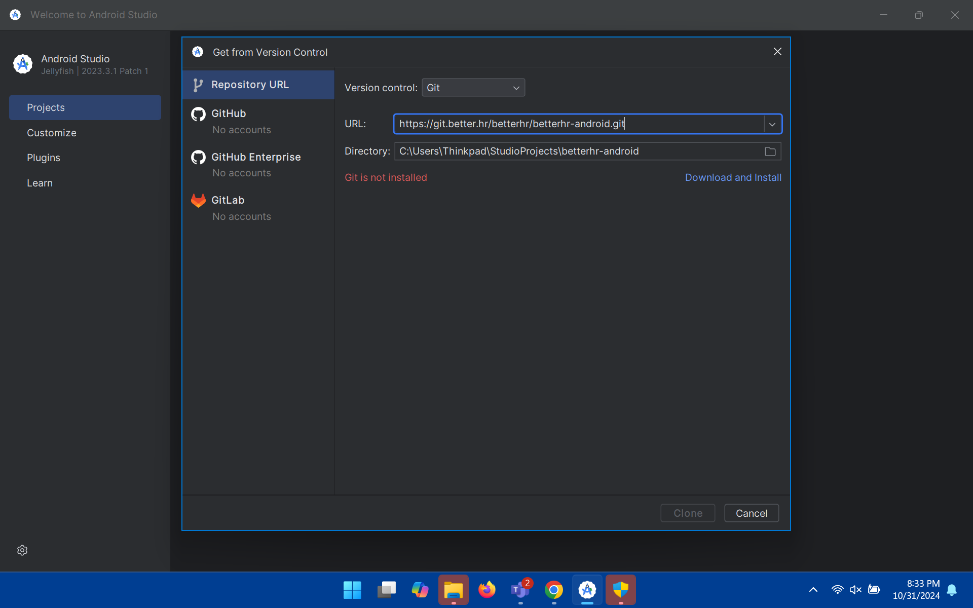
Task: Click the Android Studio logo in sidebar
Action: (23, 64)
